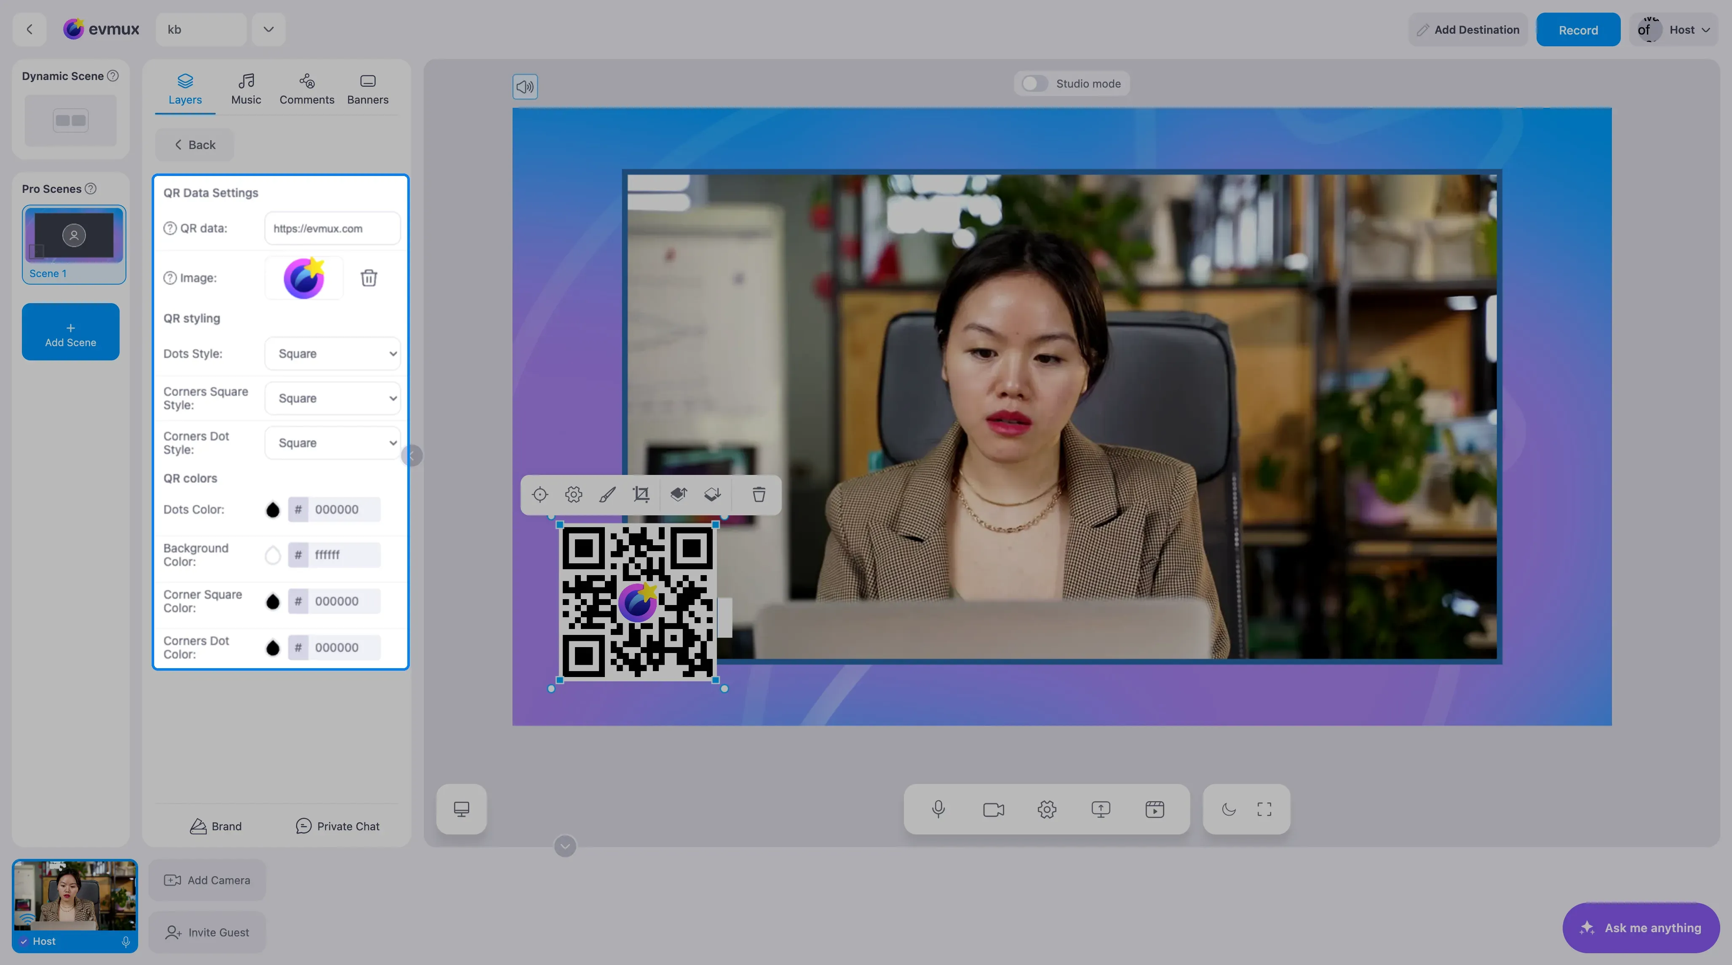Click Add Destination

(x=1468, y=29)
